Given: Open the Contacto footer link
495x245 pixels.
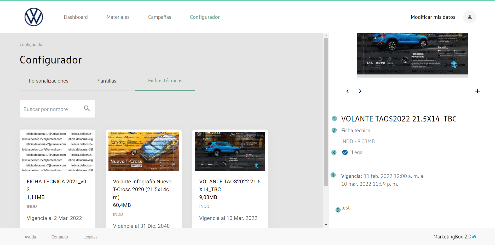Looking at the screenshot, I should (x=60, y=237).
